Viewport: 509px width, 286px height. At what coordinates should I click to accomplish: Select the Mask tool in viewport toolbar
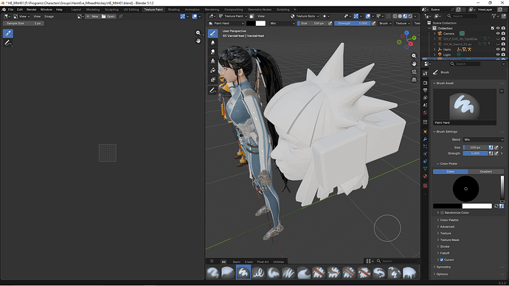(212, 80)
